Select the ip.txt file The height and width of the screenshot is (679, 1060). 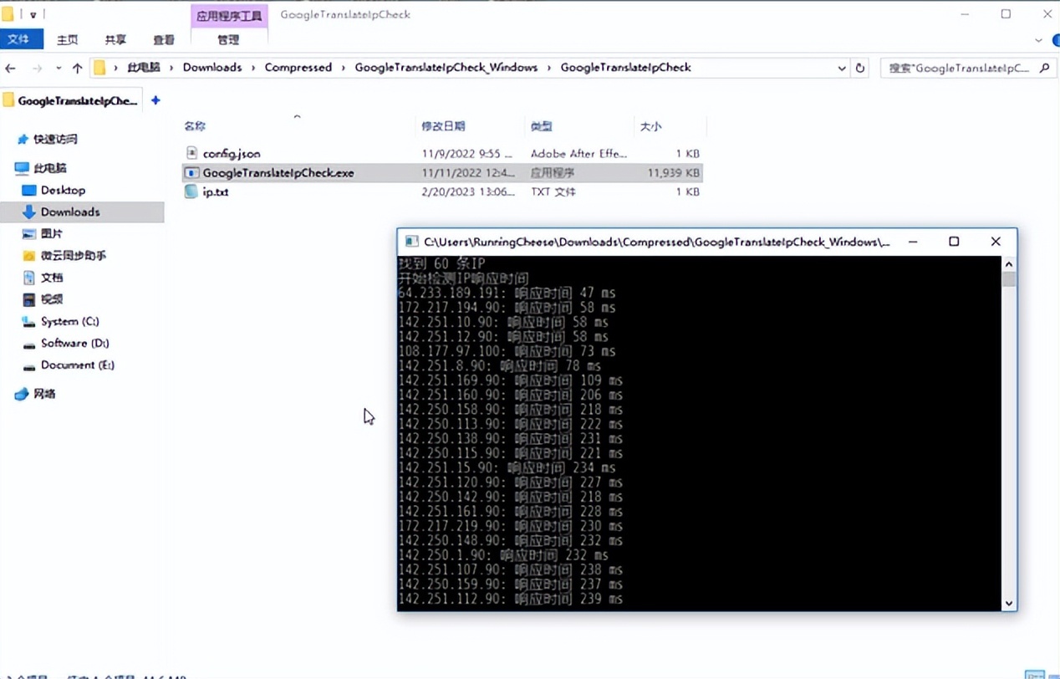216,192
